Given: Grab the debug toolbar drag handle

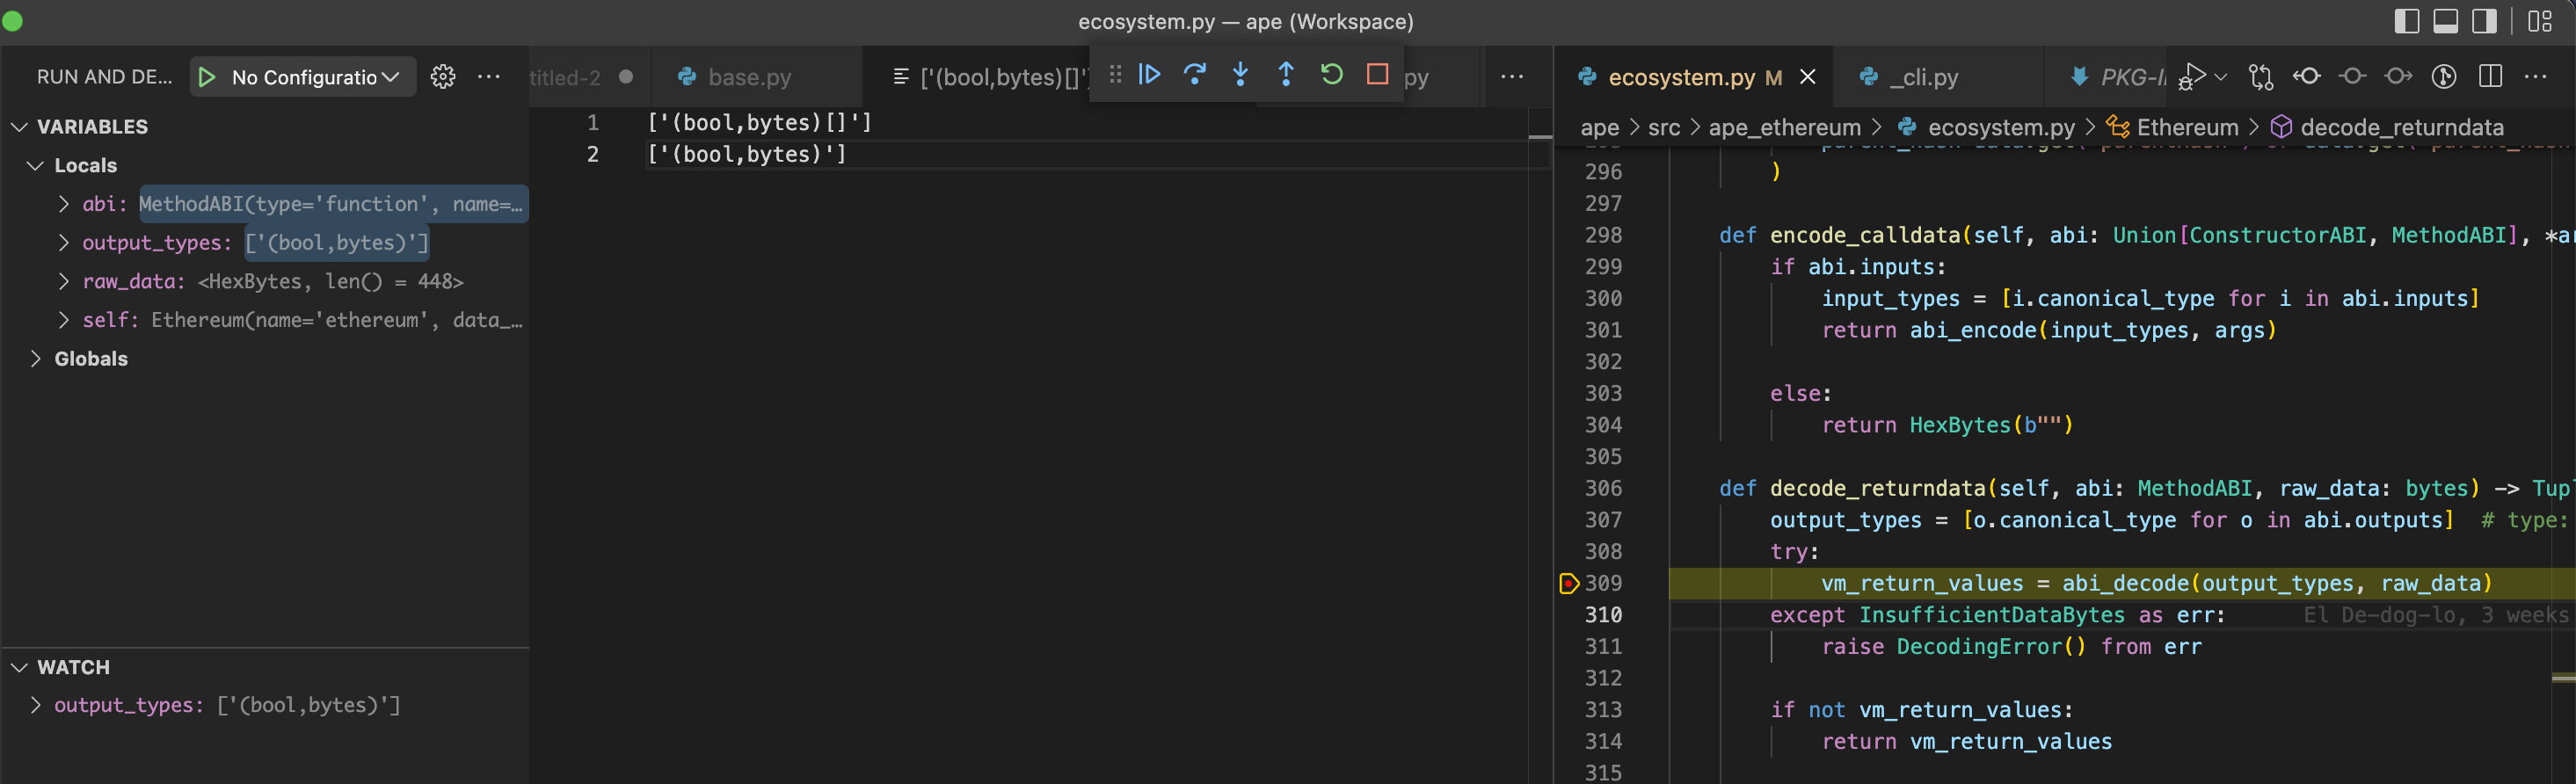Looking at the screenshot, I should [x=1115, y=74].
